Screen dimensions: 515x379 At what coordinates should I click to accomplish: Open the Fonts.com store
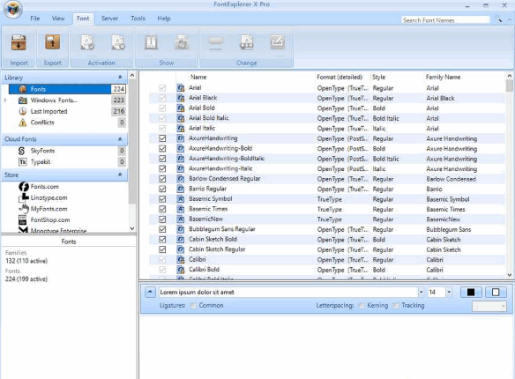[45, 186]
